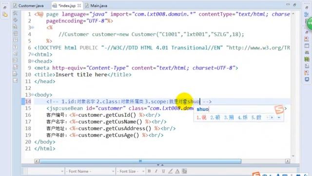Select the *index.jsp tab

click(67, 5)
